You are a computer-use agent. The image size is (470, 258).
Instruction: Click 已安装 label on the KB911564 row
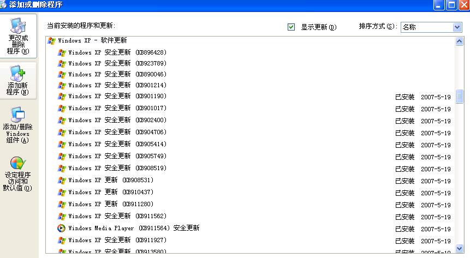[404, 229]
